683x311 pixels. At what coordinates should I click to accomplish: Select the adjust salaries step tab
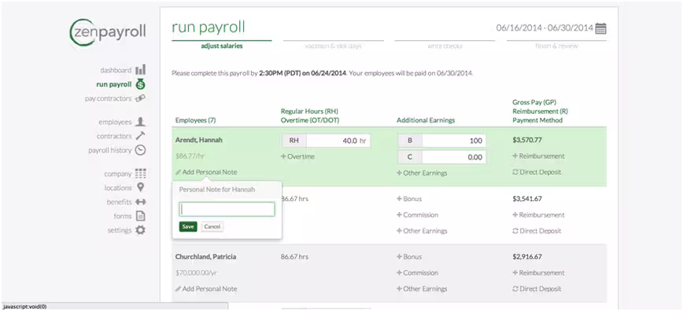tap(222, 46)
